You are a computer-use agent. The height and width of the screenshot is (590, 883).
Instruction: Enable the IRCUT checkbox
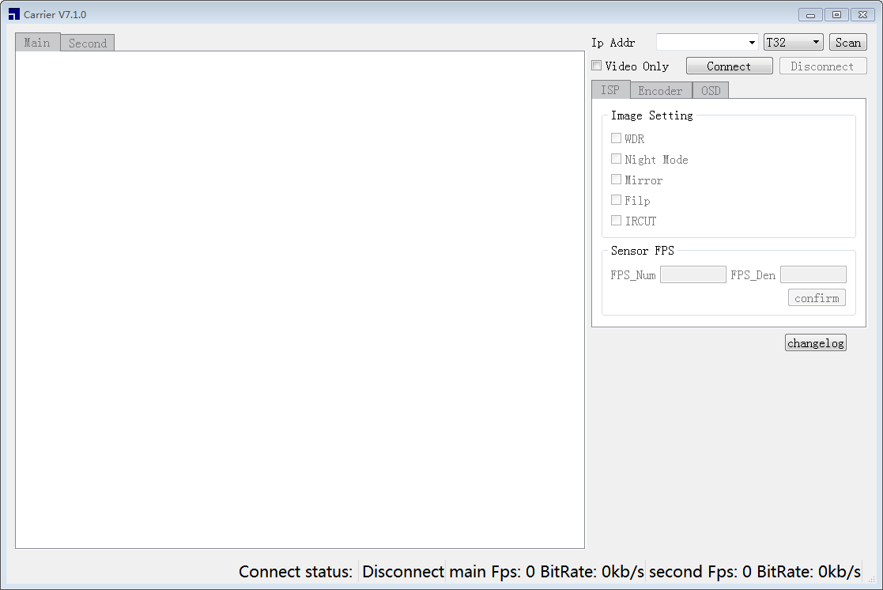click(616, 221)
